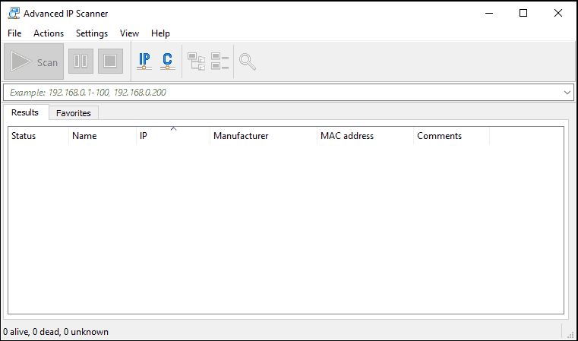This screenshot has height=341, width=578.
Task: Open the File menu
Action: coord(14,33)
